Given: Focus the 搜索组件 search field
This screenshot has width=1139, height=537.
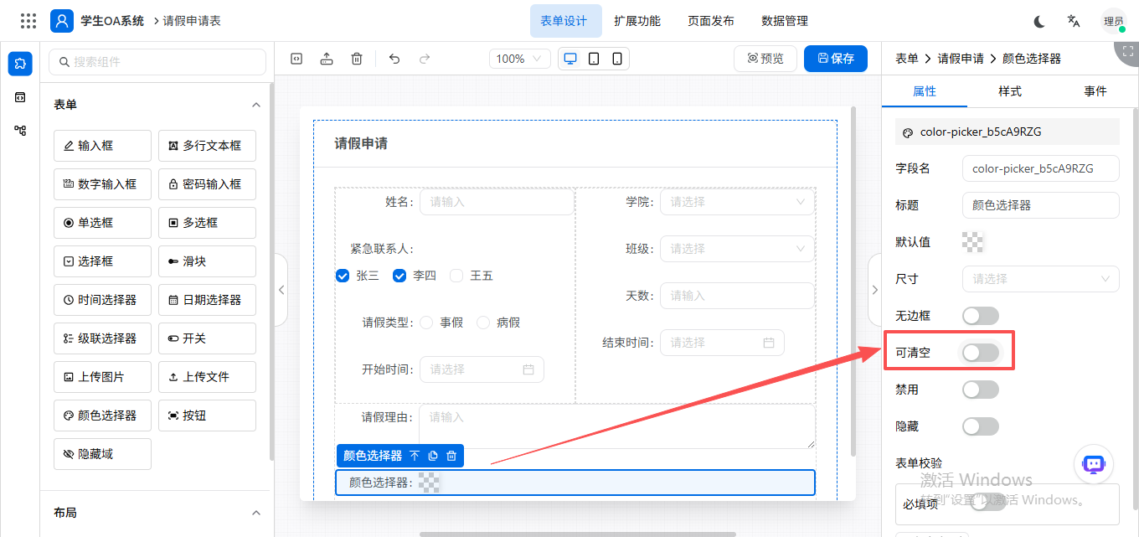Looking at the screenshot, I should point(157,62).
